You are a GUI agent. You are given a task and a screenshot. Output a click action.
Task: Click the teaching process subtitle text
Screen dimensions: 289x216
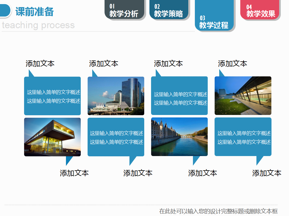point(38,25)
